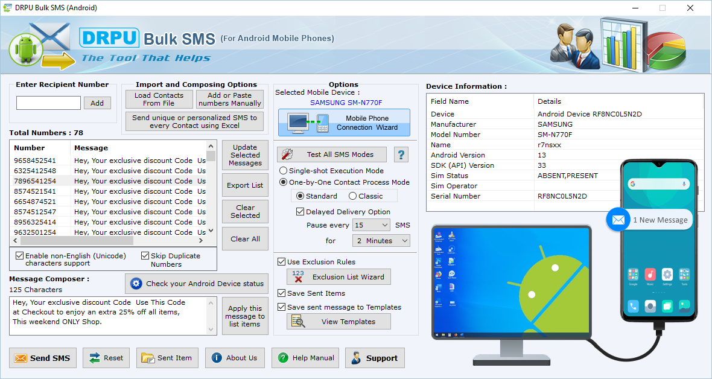Click the Export List button

245,185
